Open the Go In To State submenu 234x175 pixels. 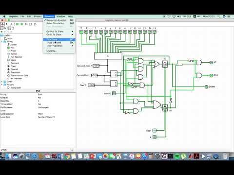[59, 35]
